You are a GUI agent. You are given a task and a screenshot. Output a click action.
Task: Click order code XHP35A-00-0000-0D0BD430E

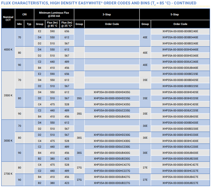[180, 123]
